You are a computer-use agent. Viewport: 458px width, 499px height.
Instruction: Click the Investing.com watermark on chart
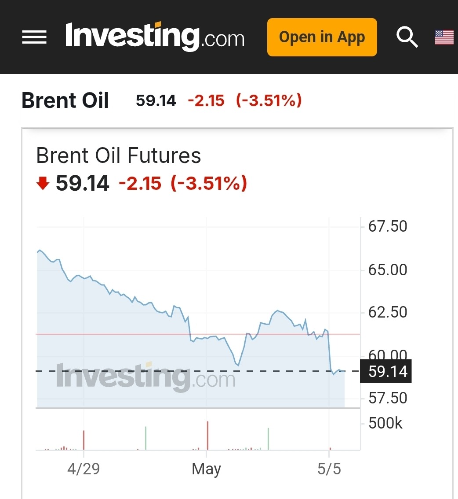click(x=145, y=377)
